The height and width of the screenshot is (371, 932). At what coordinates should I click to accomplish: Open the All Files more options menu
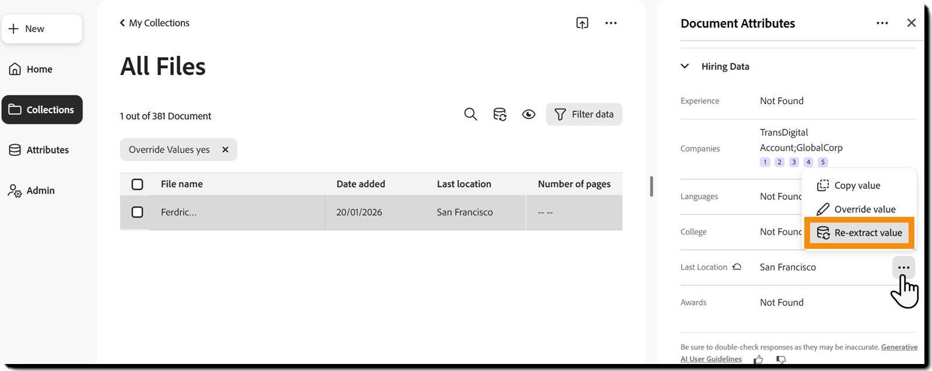point(611,23)
